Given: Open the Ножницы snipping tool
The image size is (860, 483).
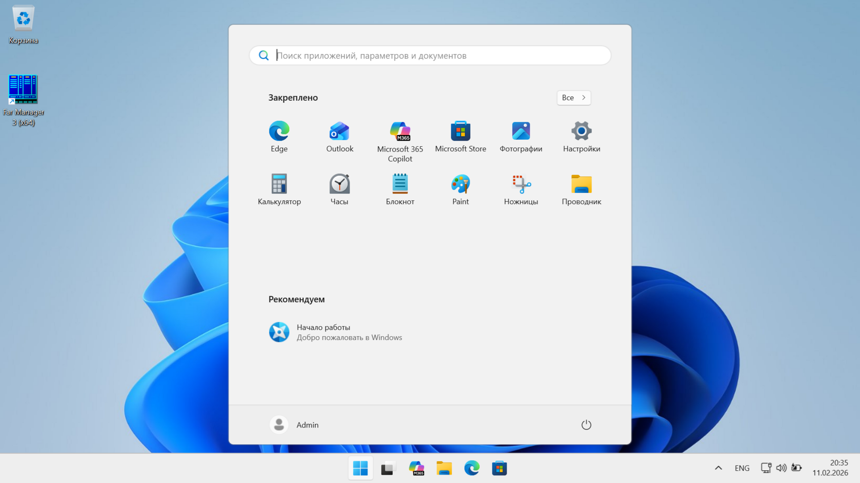Looking at the screenshot, I should tap(520, 189).
